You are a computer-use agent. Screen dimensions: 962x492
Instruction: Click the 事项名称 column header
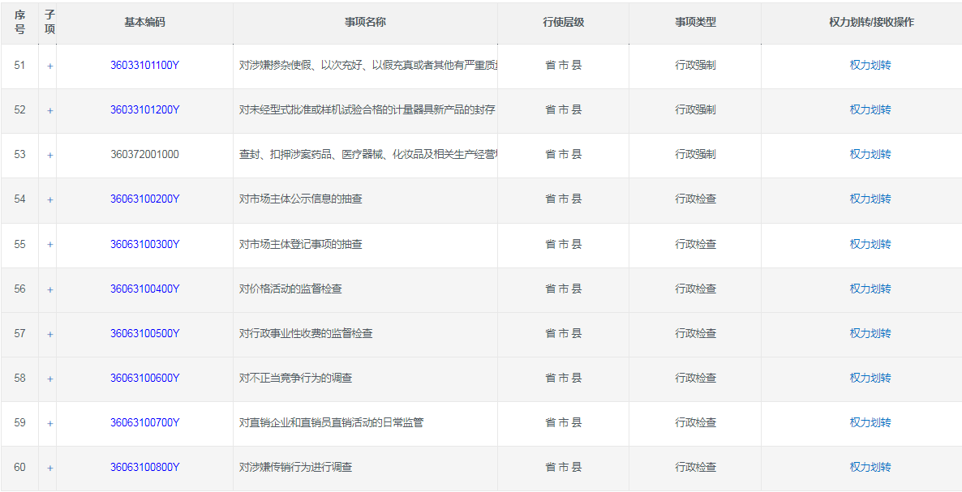point(365,23)
